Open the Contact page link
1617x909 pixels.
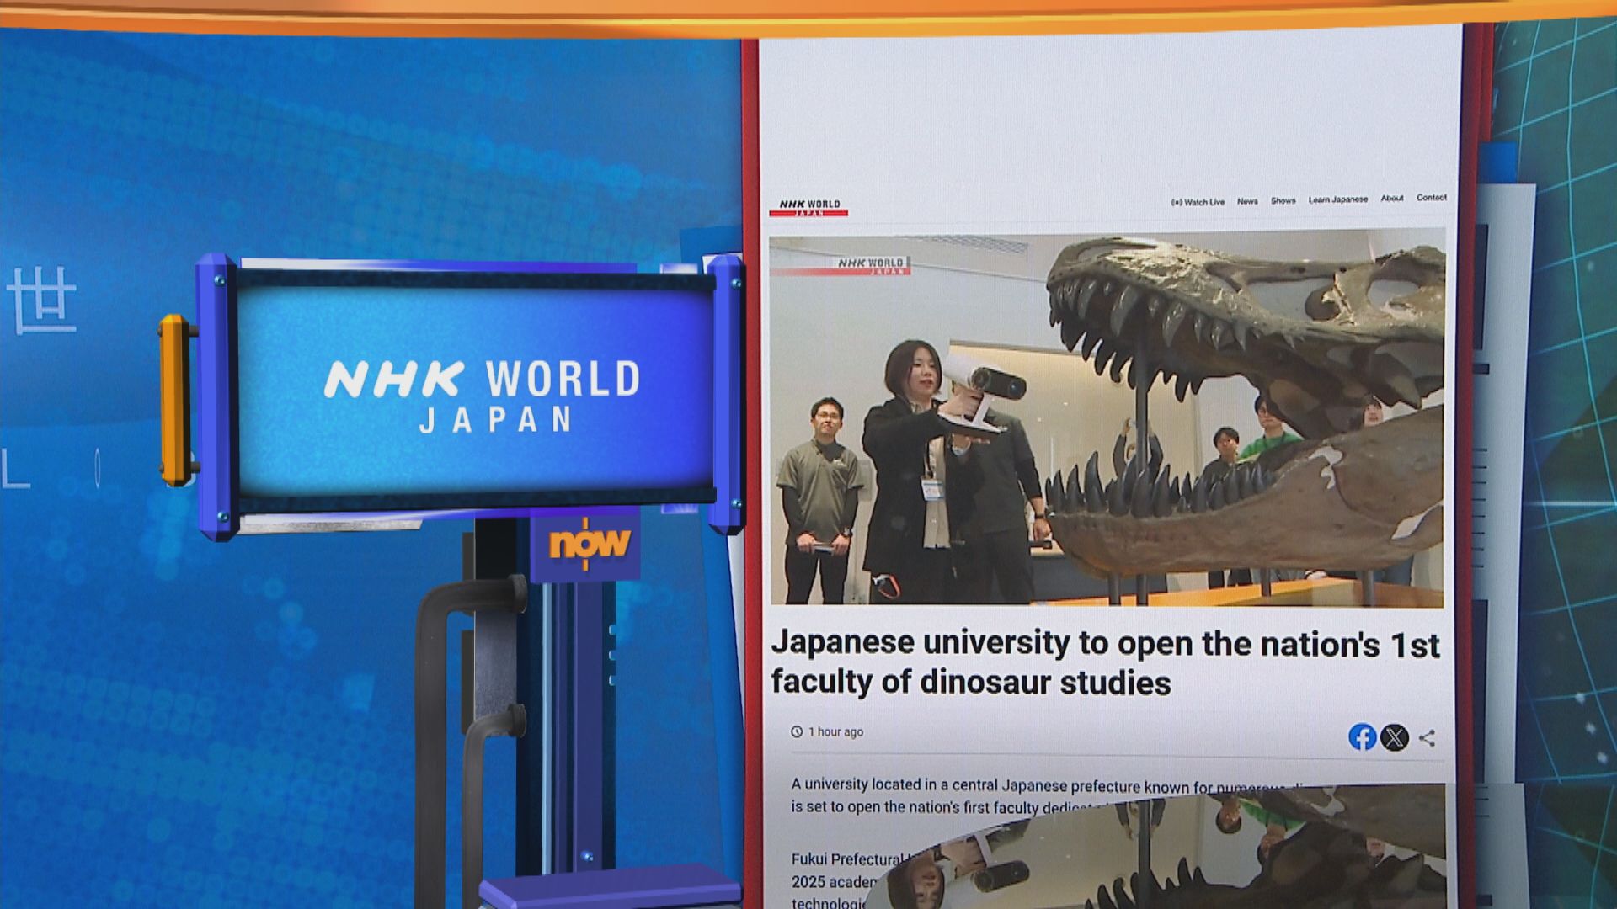1431,198
